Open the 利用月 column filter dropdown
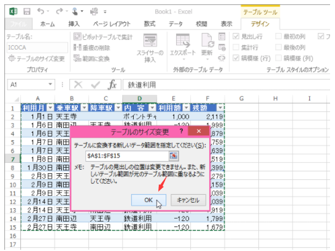The height and width of the screenshot is (251, 335). coord(50,108)
